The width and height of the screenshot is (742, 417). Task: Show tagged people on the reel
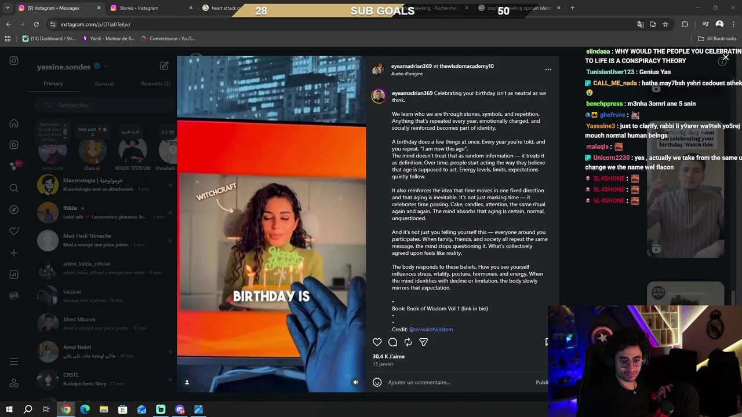click(x=187, y=382)
